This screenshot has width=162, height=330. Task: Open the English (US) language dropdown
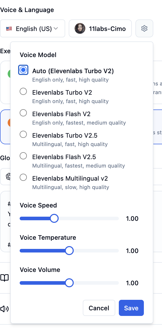(x=32, y=28)
